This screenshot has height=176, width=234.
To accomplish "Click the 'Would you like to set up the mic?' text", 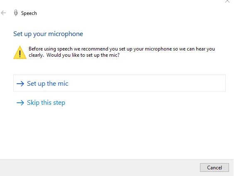I will (x=83, y=55).
